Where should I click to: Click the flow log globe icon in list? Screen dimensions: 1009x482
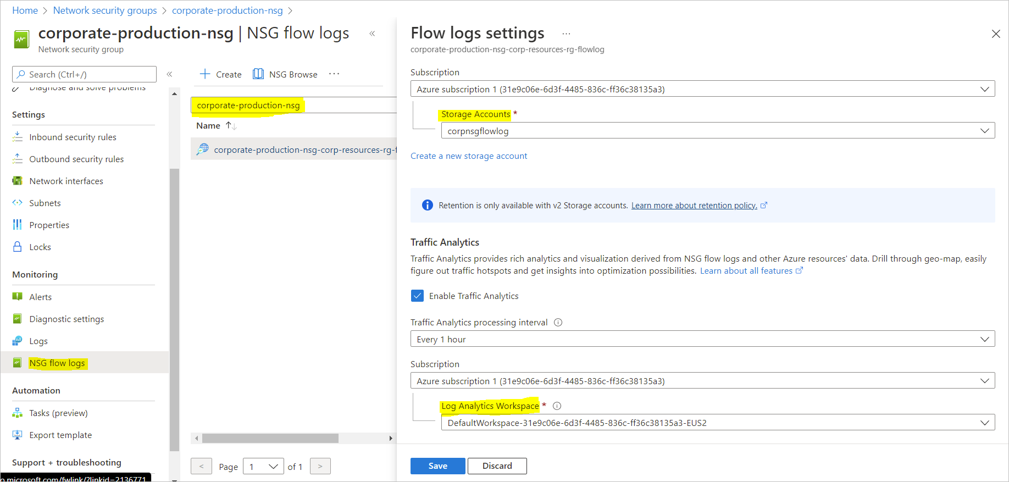[203, 149]
